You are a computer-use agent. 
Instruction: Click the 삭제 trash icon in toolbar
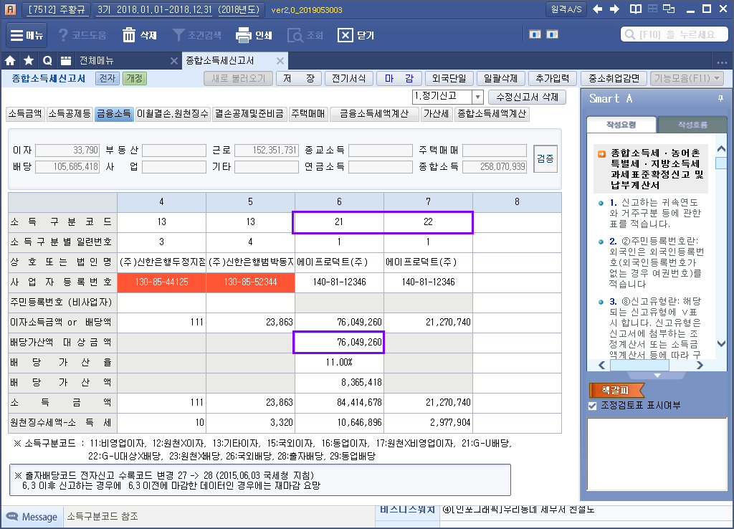tap(129, 35)
